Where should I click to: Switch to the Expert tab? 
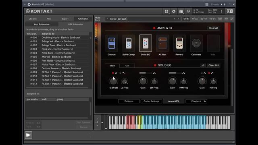65,19
